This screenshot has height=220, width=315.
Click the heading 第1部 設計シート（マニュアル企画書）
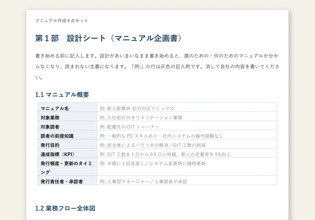108,38
